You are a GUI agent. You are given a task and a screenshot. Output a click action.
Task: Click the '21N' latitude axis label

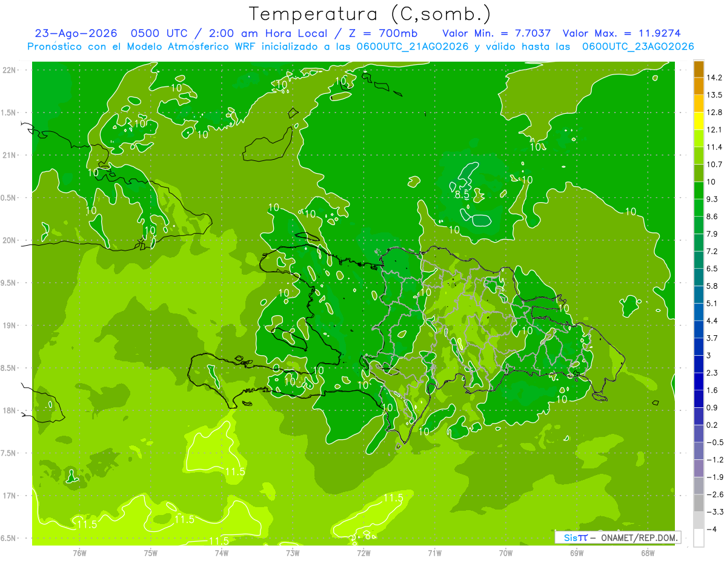10,155
